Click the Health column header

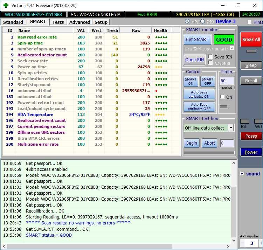[x=161, y=30]
